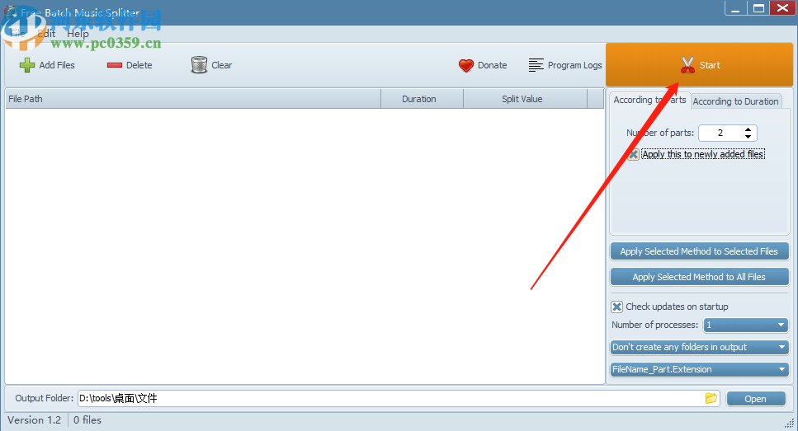Switch to According to Parts tab

point(649,100)
